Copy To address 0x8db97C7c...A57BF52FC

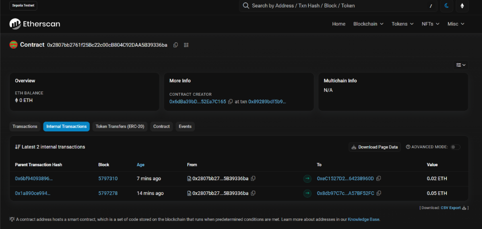(379, 193)
